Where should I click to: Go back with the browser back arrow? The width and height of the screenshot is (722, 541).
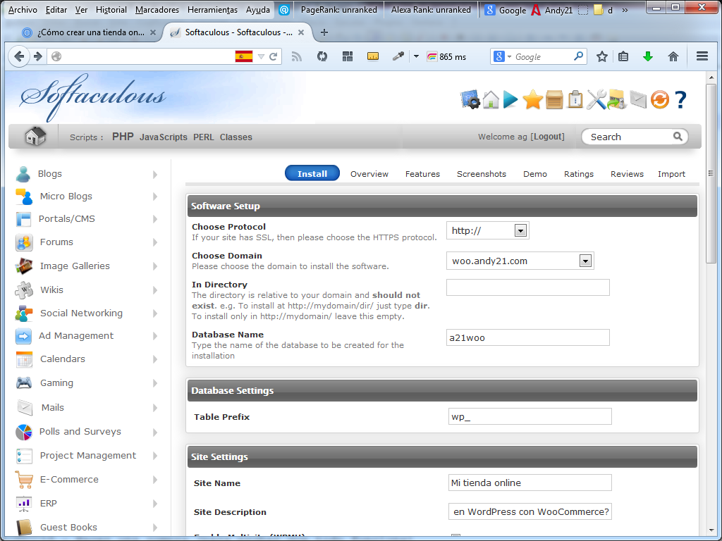coord(19,56)
